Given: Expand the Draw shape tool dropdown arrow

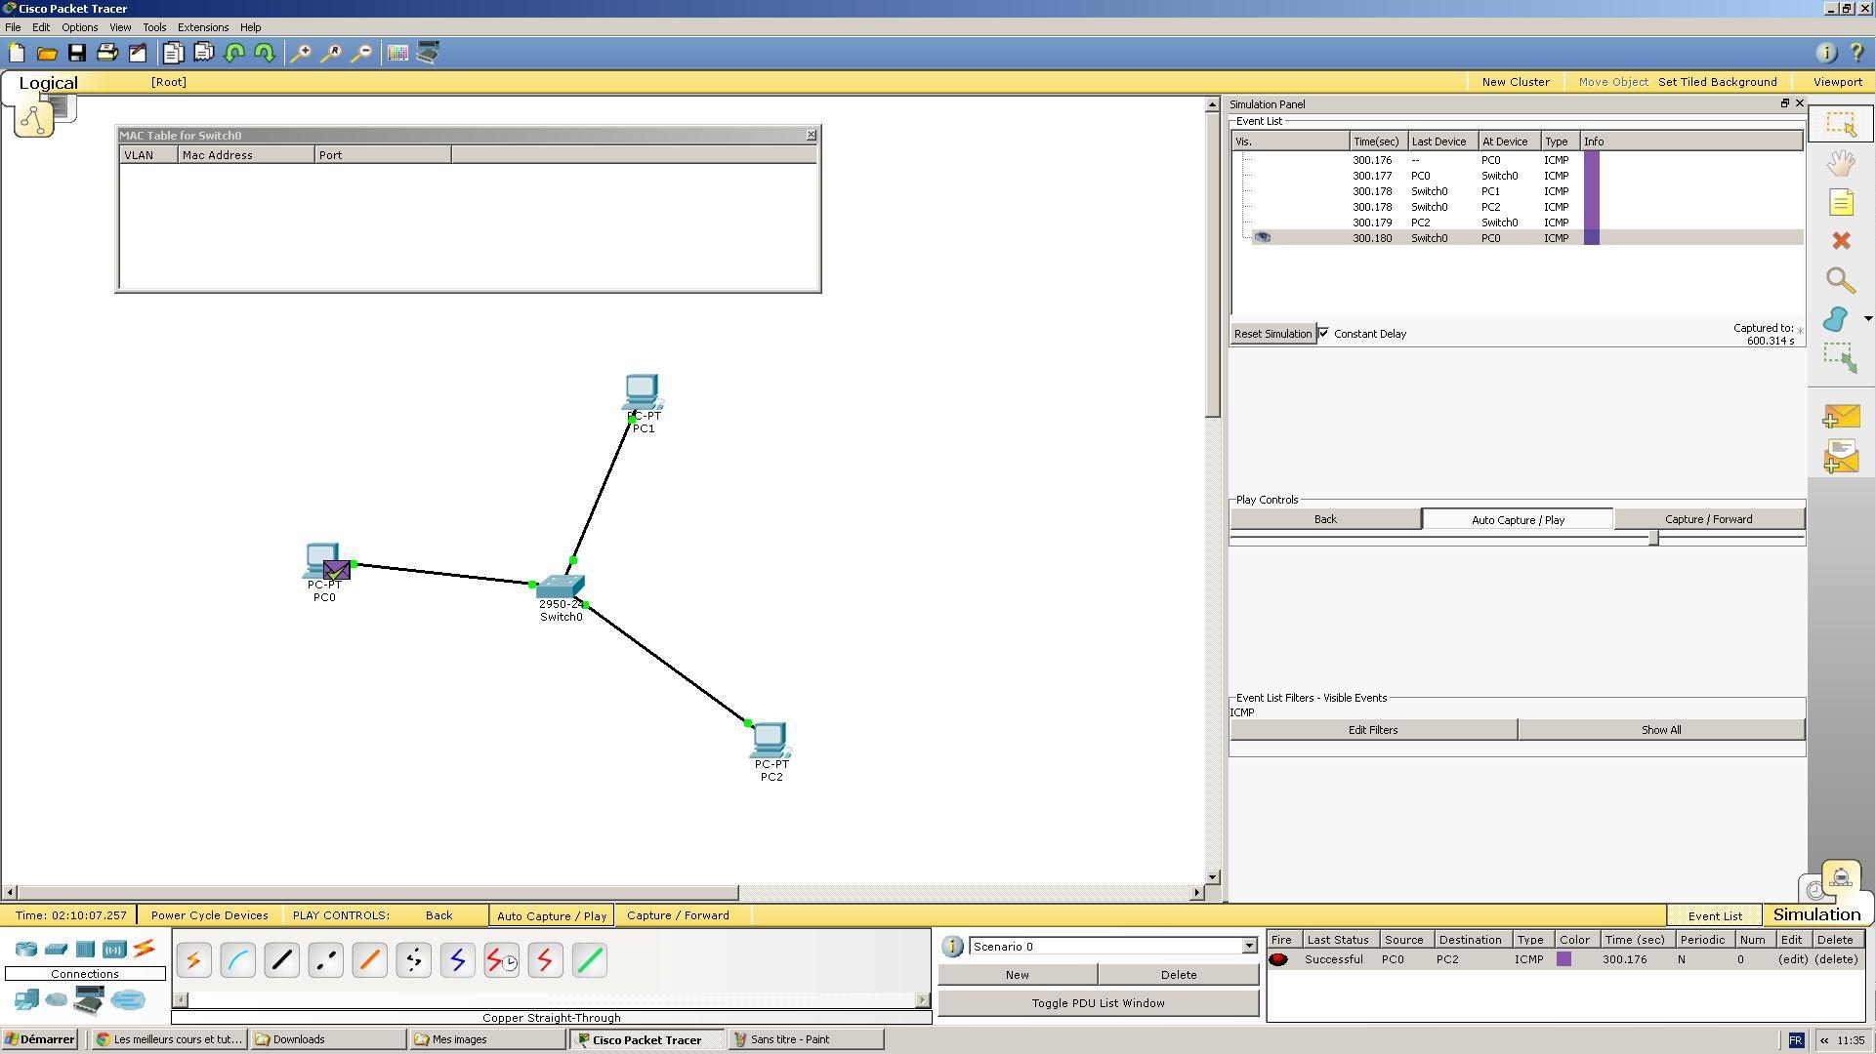Looking at the screenshot, I should click(1868, 319).
